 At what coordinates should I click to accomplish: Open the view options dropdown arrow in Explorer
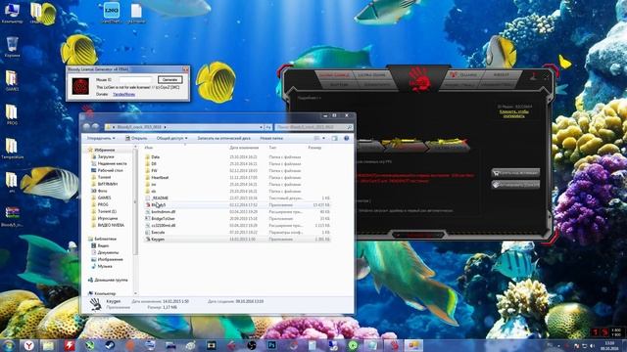pyautogui.click(x=323, y=138)
